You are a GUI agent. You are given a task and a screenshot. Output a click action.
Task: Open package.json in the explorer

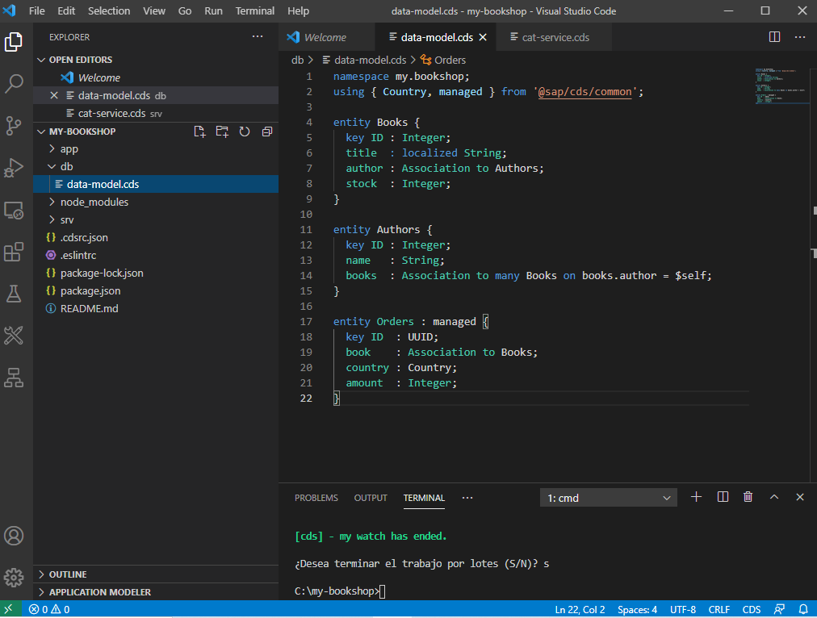point(90,290)
